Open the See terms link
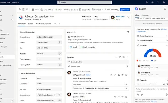Screen dimensions: 168x103 click(x=154, y=101)
